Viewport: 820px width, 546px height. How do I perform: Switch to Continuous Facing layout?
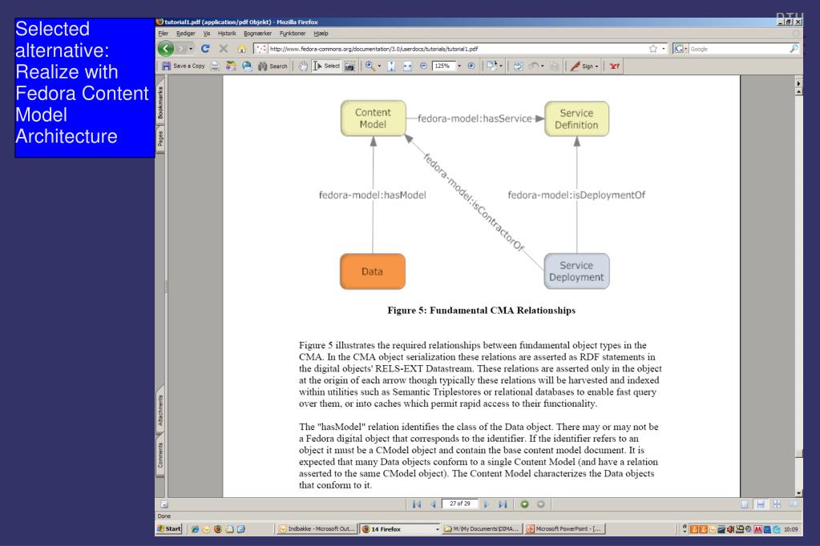point(778,504)
